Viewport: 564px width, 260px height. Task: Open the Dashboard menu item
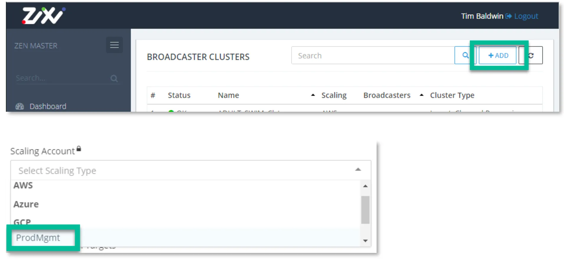tap(48, 106)
